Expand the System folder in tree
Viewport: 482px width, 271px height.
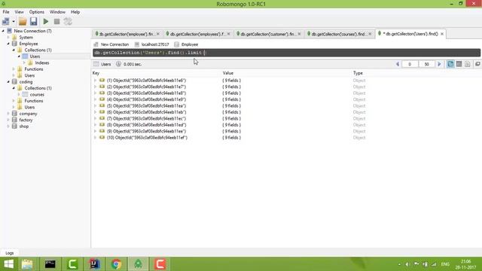pyautogui.click(x=8, y=38)
